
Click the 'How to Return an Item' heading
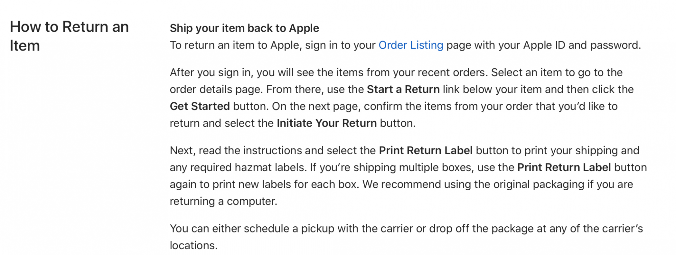tap(69, 36)
